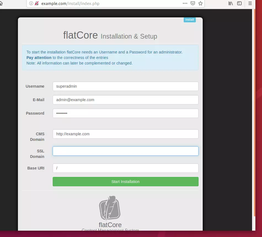
Task: Click the page vertical scrollbar
Action: pyautogui.click(x=255, y=113)
